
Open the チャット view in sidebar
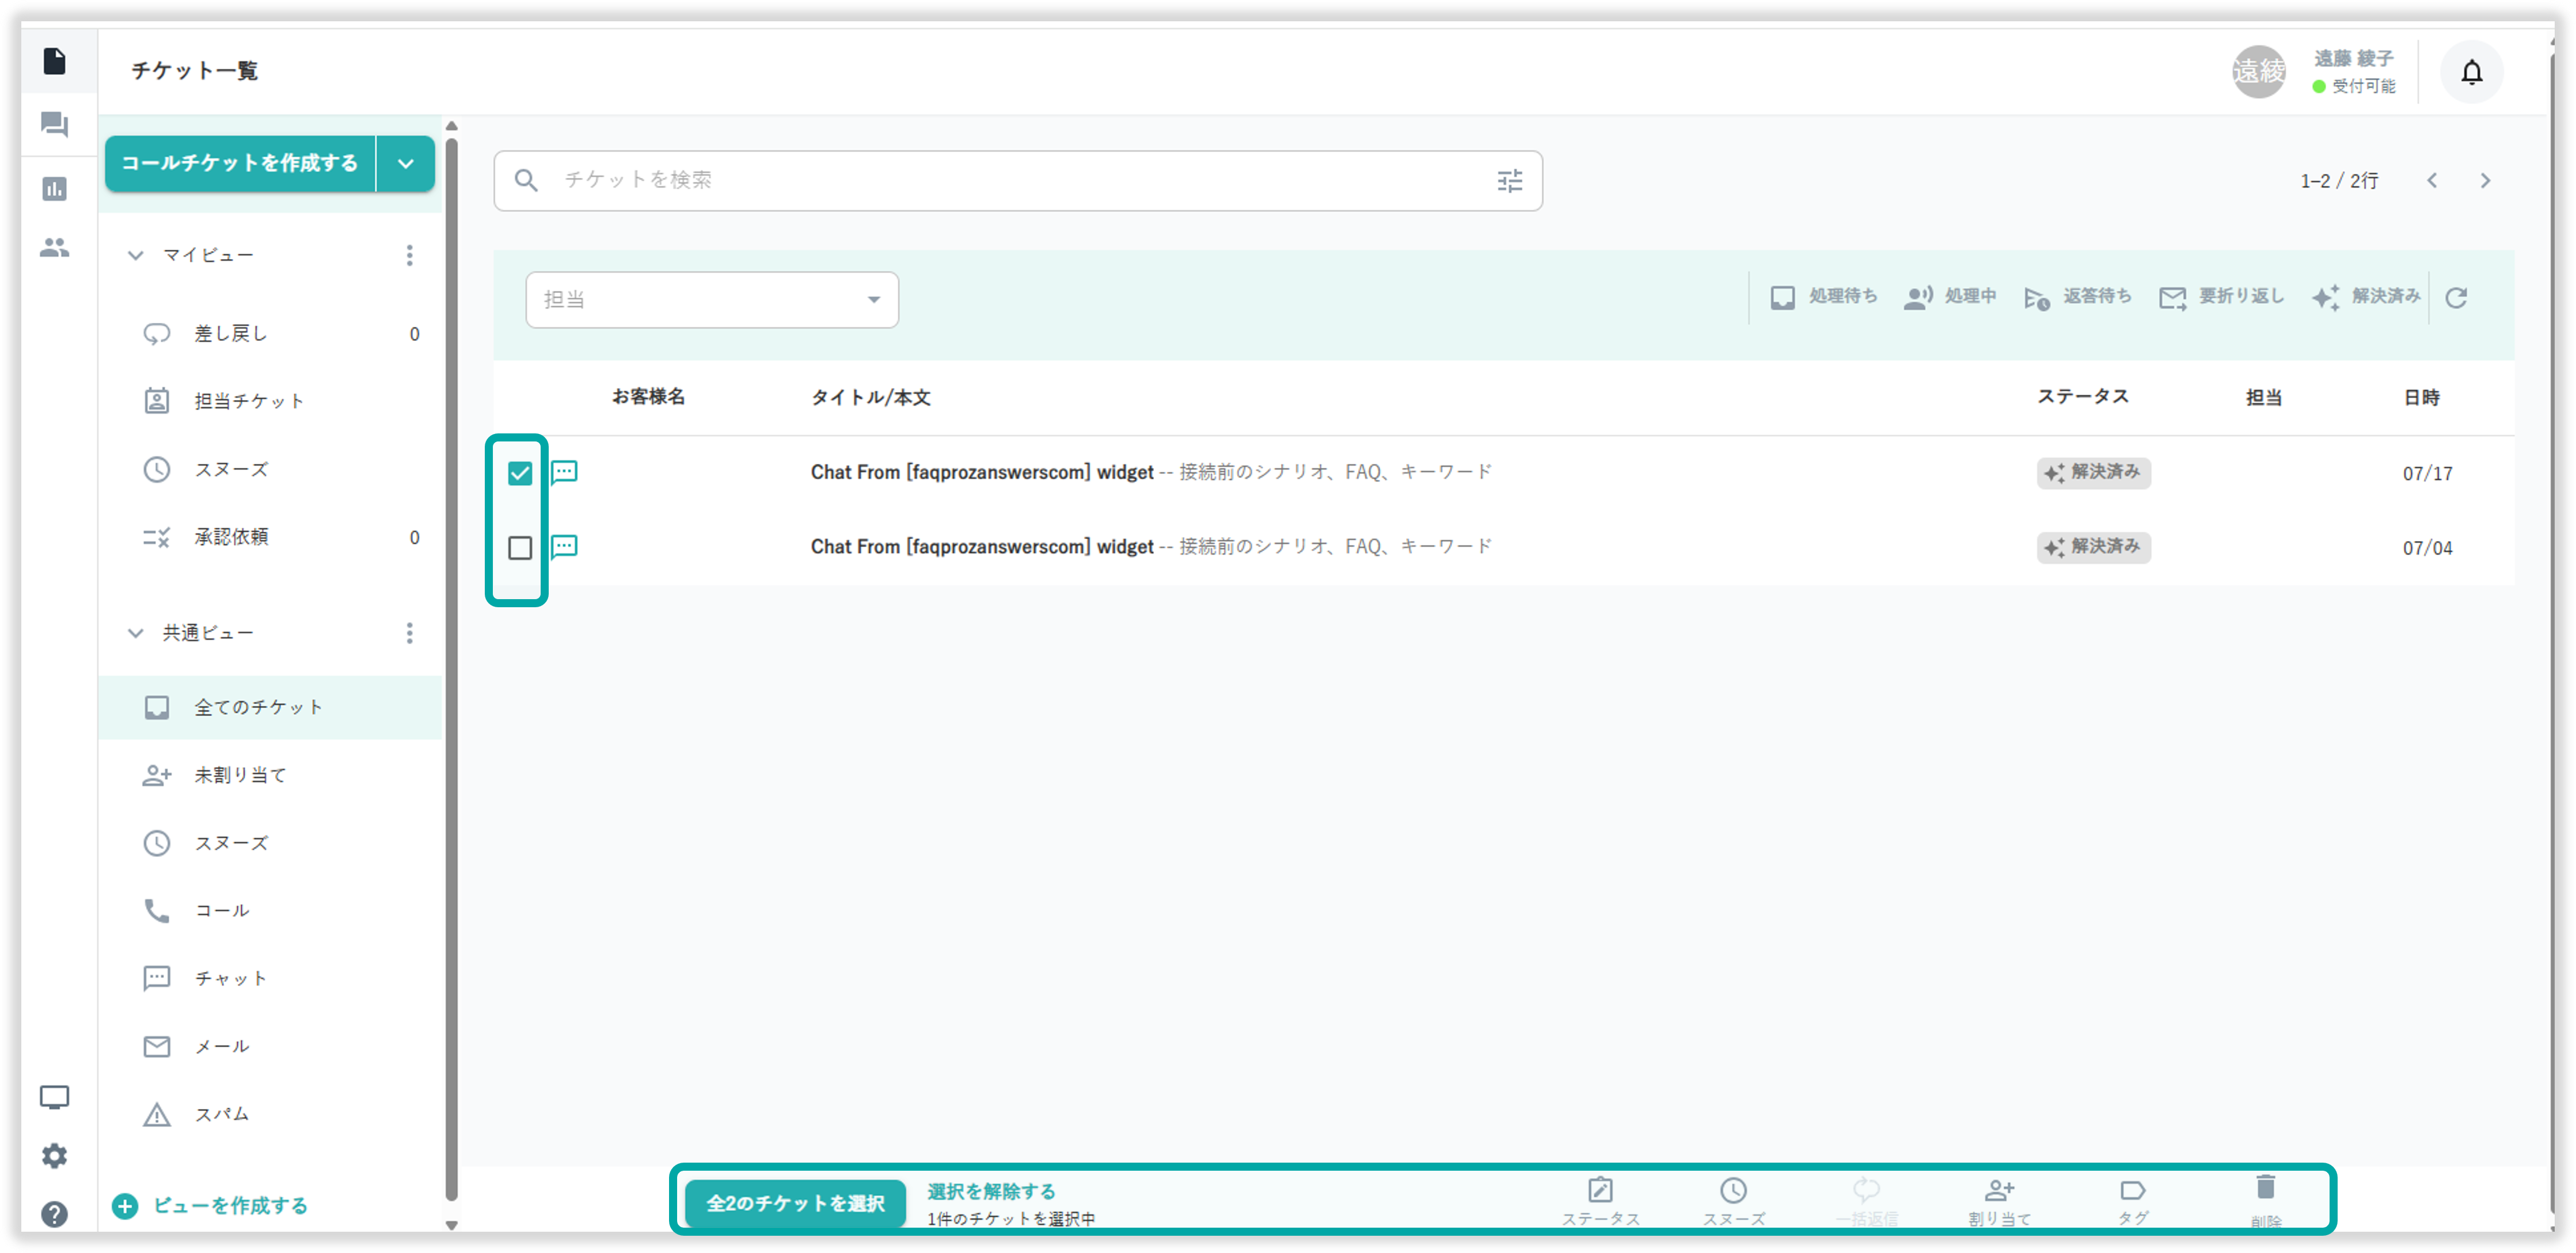[x=230, y=978]
